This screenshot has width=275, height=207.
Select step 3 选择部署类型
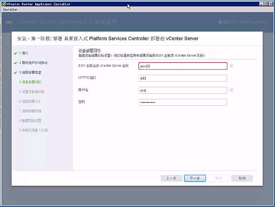[30, 72]
